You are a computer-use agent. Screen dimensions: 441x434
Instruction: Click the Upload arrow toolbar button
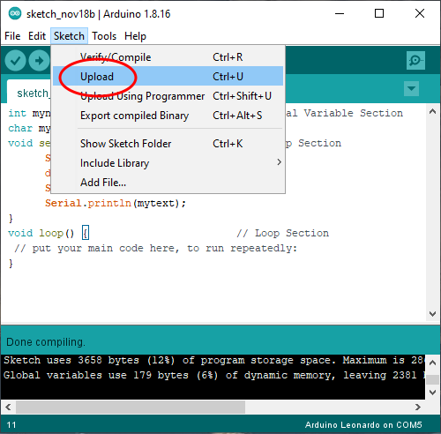39,61
